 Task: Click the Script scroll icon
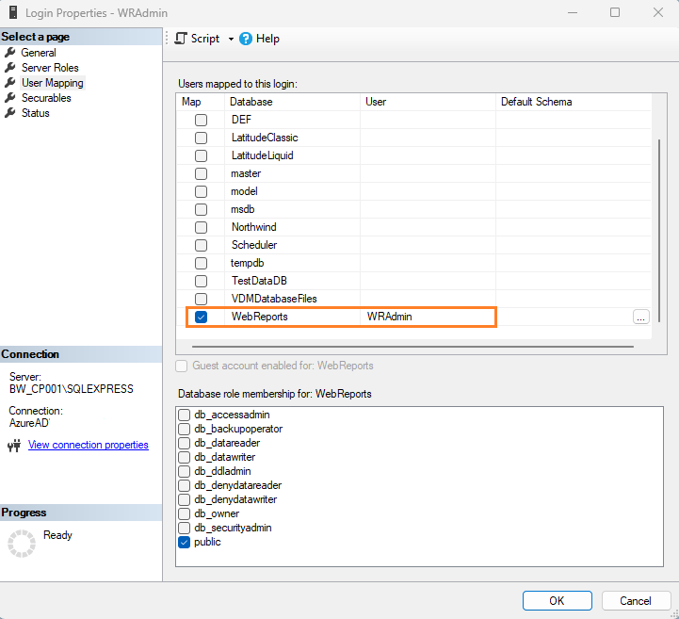pyautogui.click(x=181, y=39)
